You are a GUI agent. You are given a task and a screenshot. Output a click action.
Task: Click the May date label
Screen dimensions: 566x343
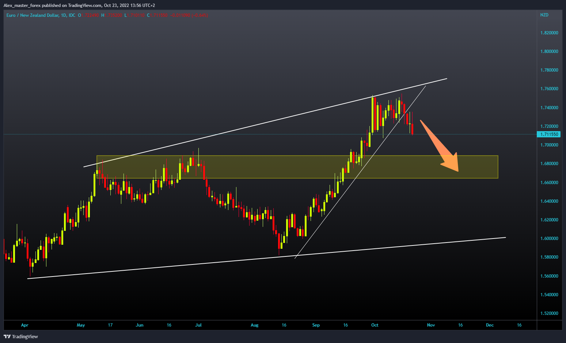[x=81, y=325]
